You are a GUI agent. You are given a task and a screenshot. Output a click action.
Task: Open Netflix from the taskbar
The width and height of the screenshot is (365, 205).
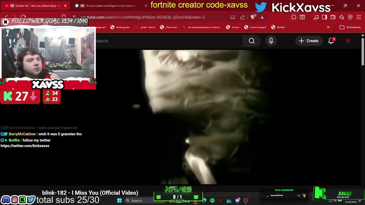221,201
